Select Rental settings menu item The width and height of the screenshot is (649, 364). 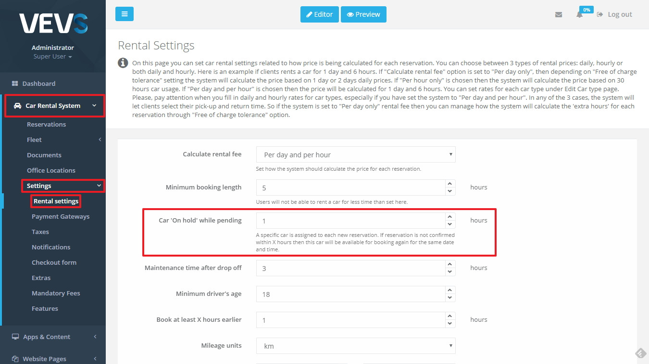click(x=56, y=201)
